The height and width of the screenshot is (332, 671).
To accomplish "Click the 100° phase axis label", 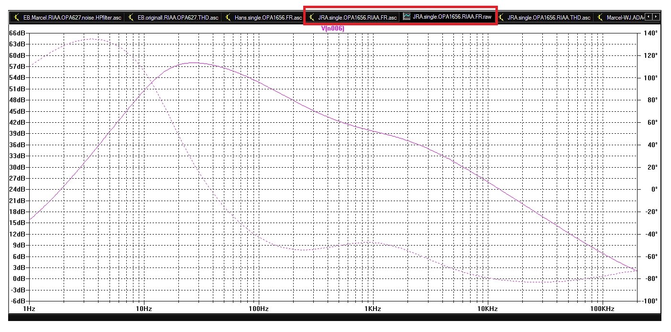I will [x=651, y=77].
